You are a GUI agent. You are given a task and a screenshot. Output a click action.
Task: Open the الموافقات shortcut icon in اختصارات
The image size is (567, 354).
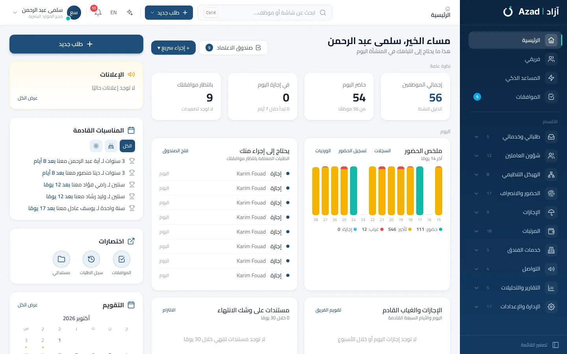coord(122,259)
